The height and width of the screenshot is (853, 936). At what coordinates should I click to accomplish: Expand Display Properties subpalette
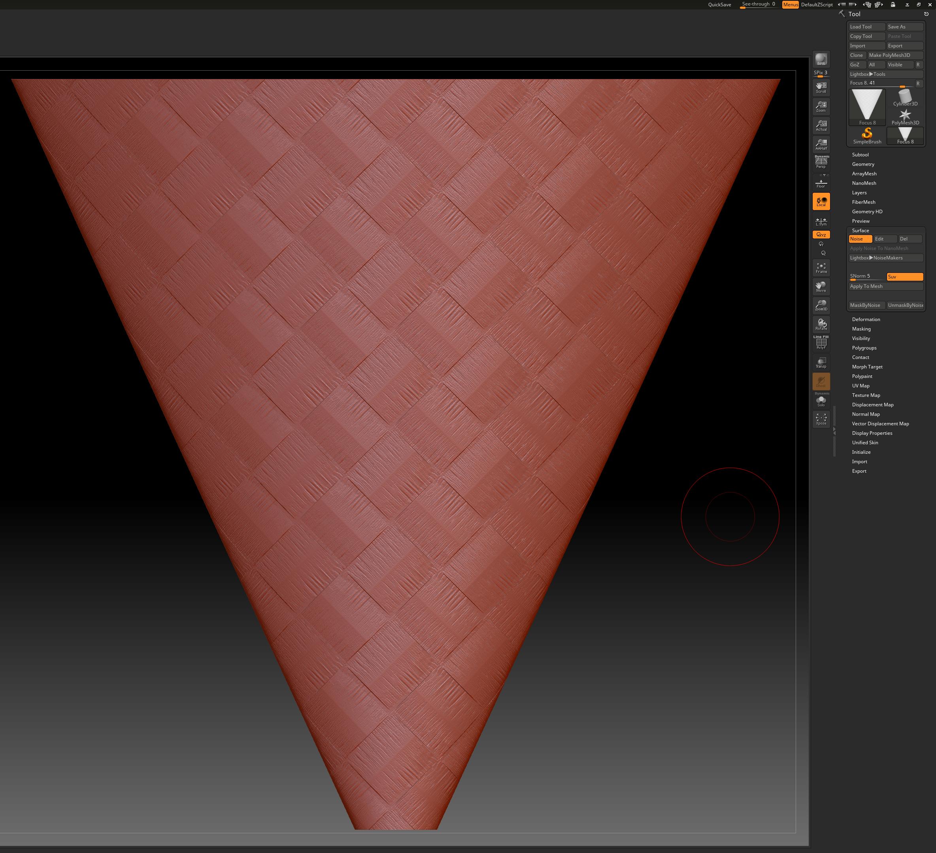(x=872, y=433)
